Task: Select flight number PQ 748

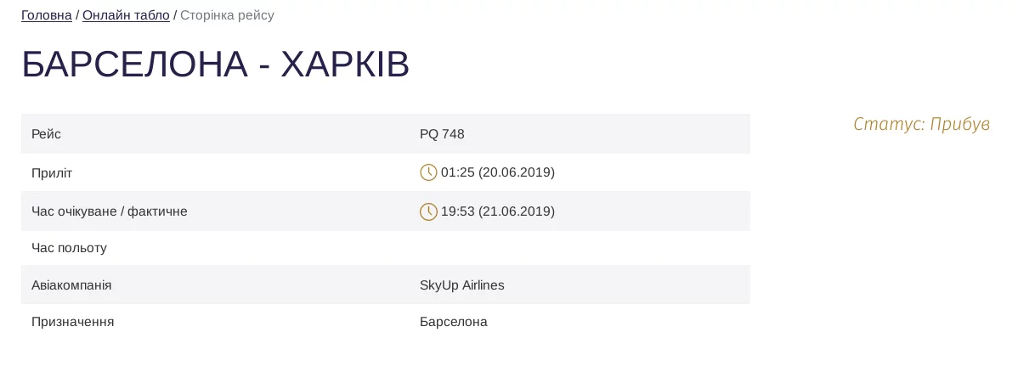Action: click(x=442, y=134)
